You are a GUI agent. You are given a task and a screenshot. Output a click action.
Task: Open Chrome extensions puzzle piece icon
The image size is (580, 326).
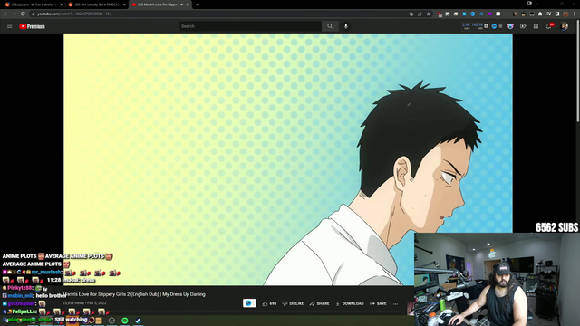[540, 14]
